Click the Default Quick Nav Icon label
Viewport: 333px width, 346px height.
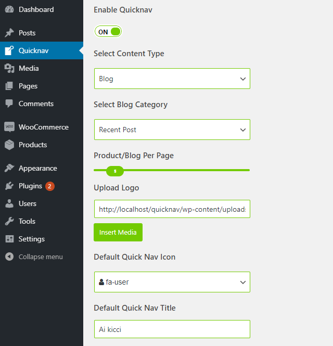135,257
